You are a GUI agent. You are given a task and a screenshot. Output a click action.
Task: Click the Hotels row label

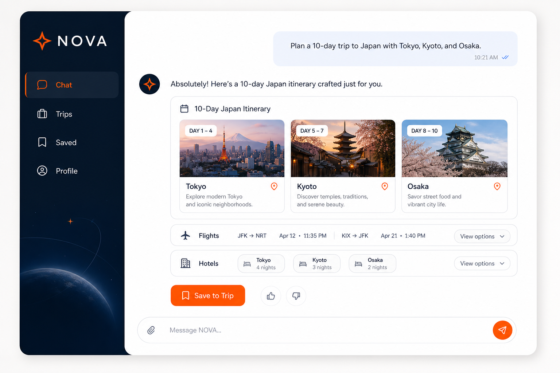(209, 263)
